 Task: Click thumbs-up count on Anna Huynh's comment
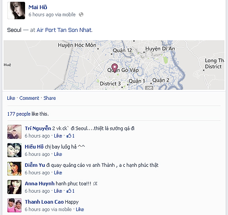click(71, 191)
